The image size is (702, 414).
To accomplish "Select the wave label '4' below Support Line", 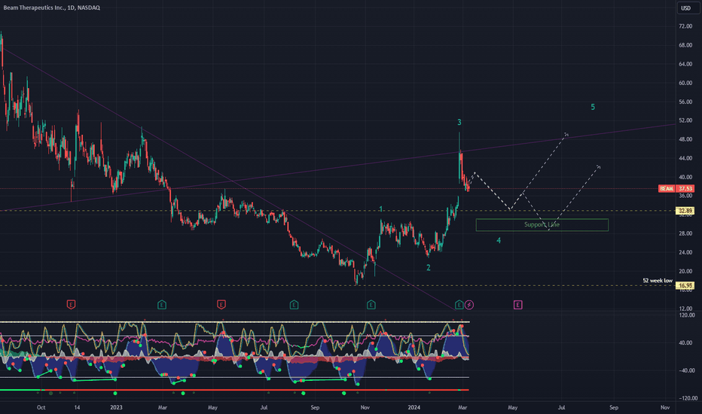I will click(499, 241).
